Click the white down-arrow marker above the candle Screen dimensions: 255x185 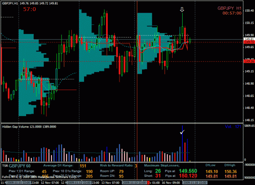182,10
